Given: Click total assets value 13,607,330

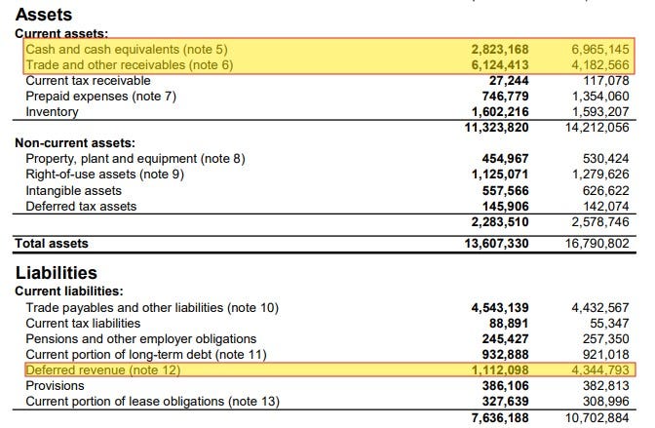Looking at the screenshot, I should [497, 244].
